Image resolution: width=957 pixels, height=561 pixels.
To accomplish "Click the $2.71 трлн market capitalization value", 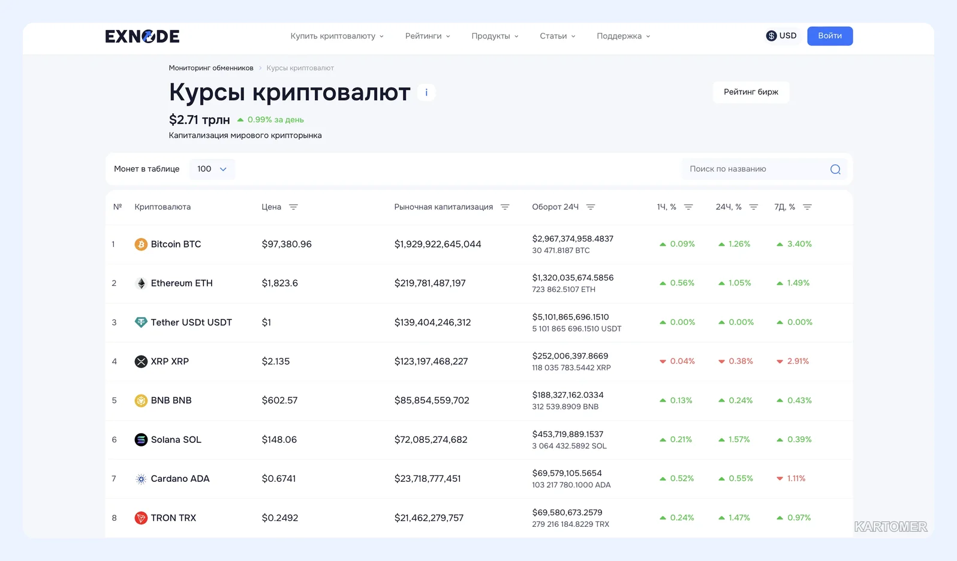I will click(199, 120).
